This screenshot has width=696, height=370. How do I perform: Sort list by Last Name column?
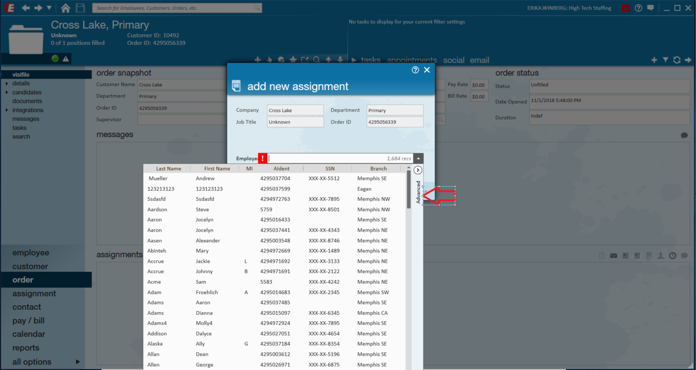(x=168, y=169)
